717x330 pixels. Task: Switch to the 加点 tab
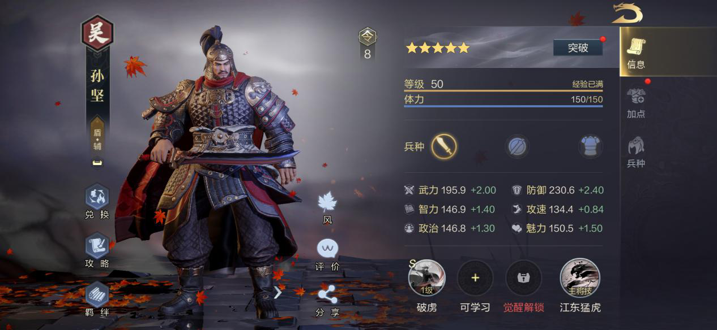point(636,102)
